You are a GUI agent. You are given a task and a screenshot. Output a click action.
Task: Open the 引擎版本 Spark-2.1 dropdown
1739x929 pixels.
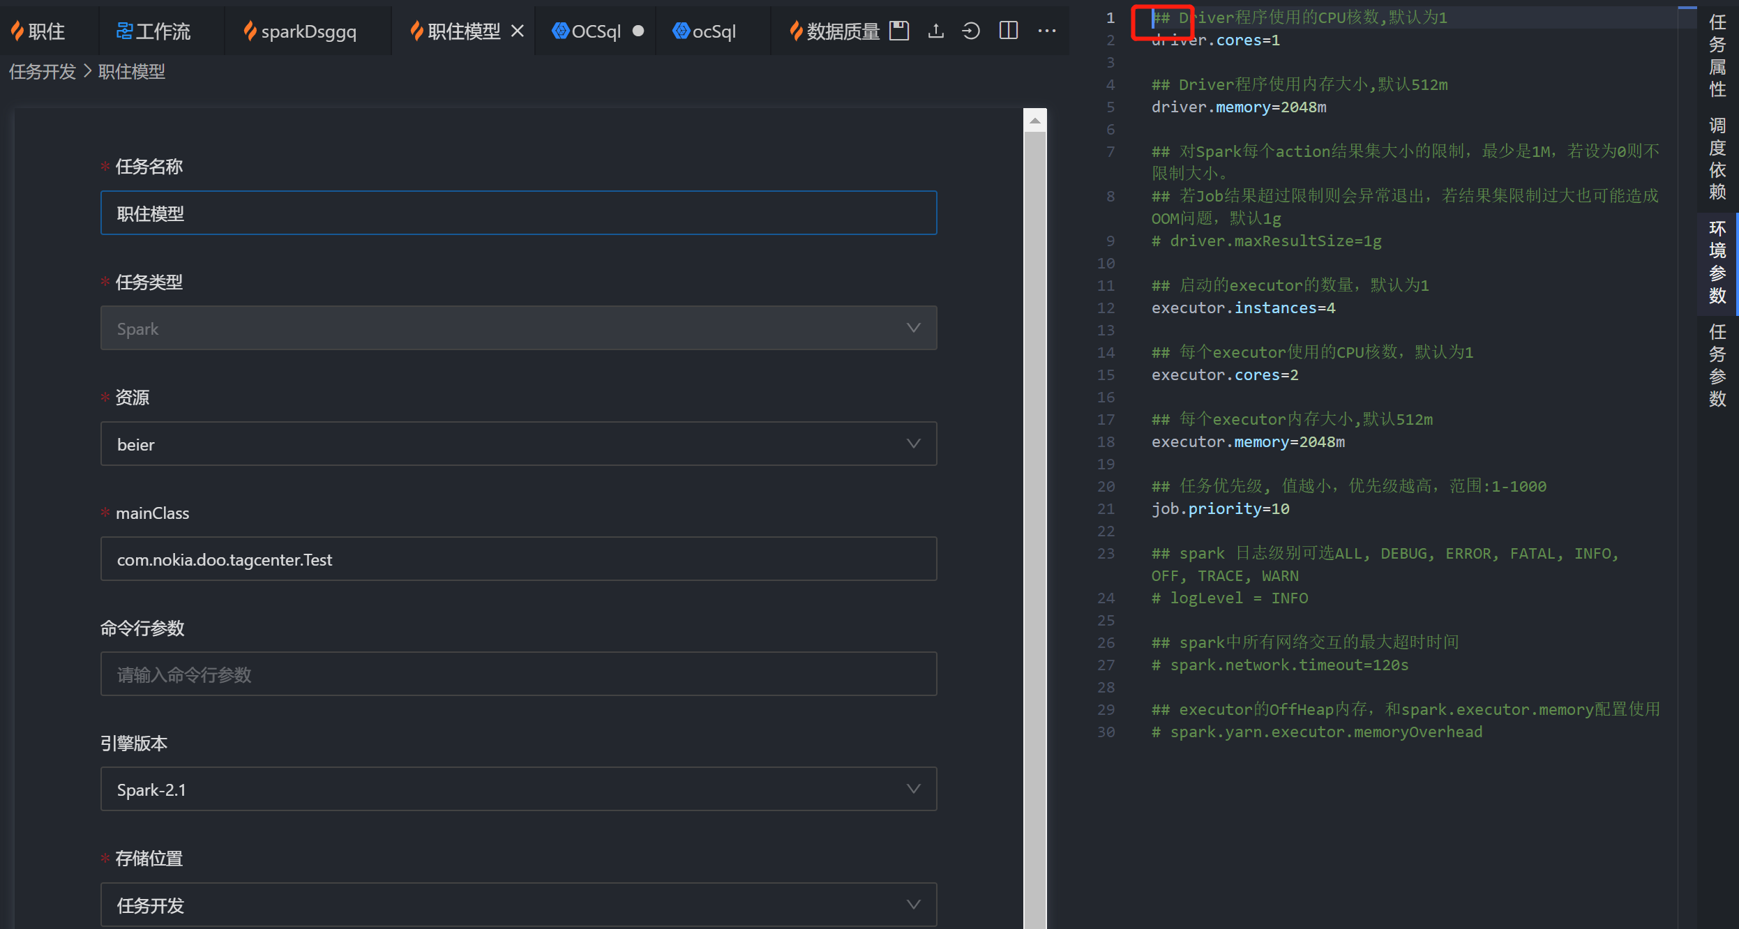click(x=518, y=790)
